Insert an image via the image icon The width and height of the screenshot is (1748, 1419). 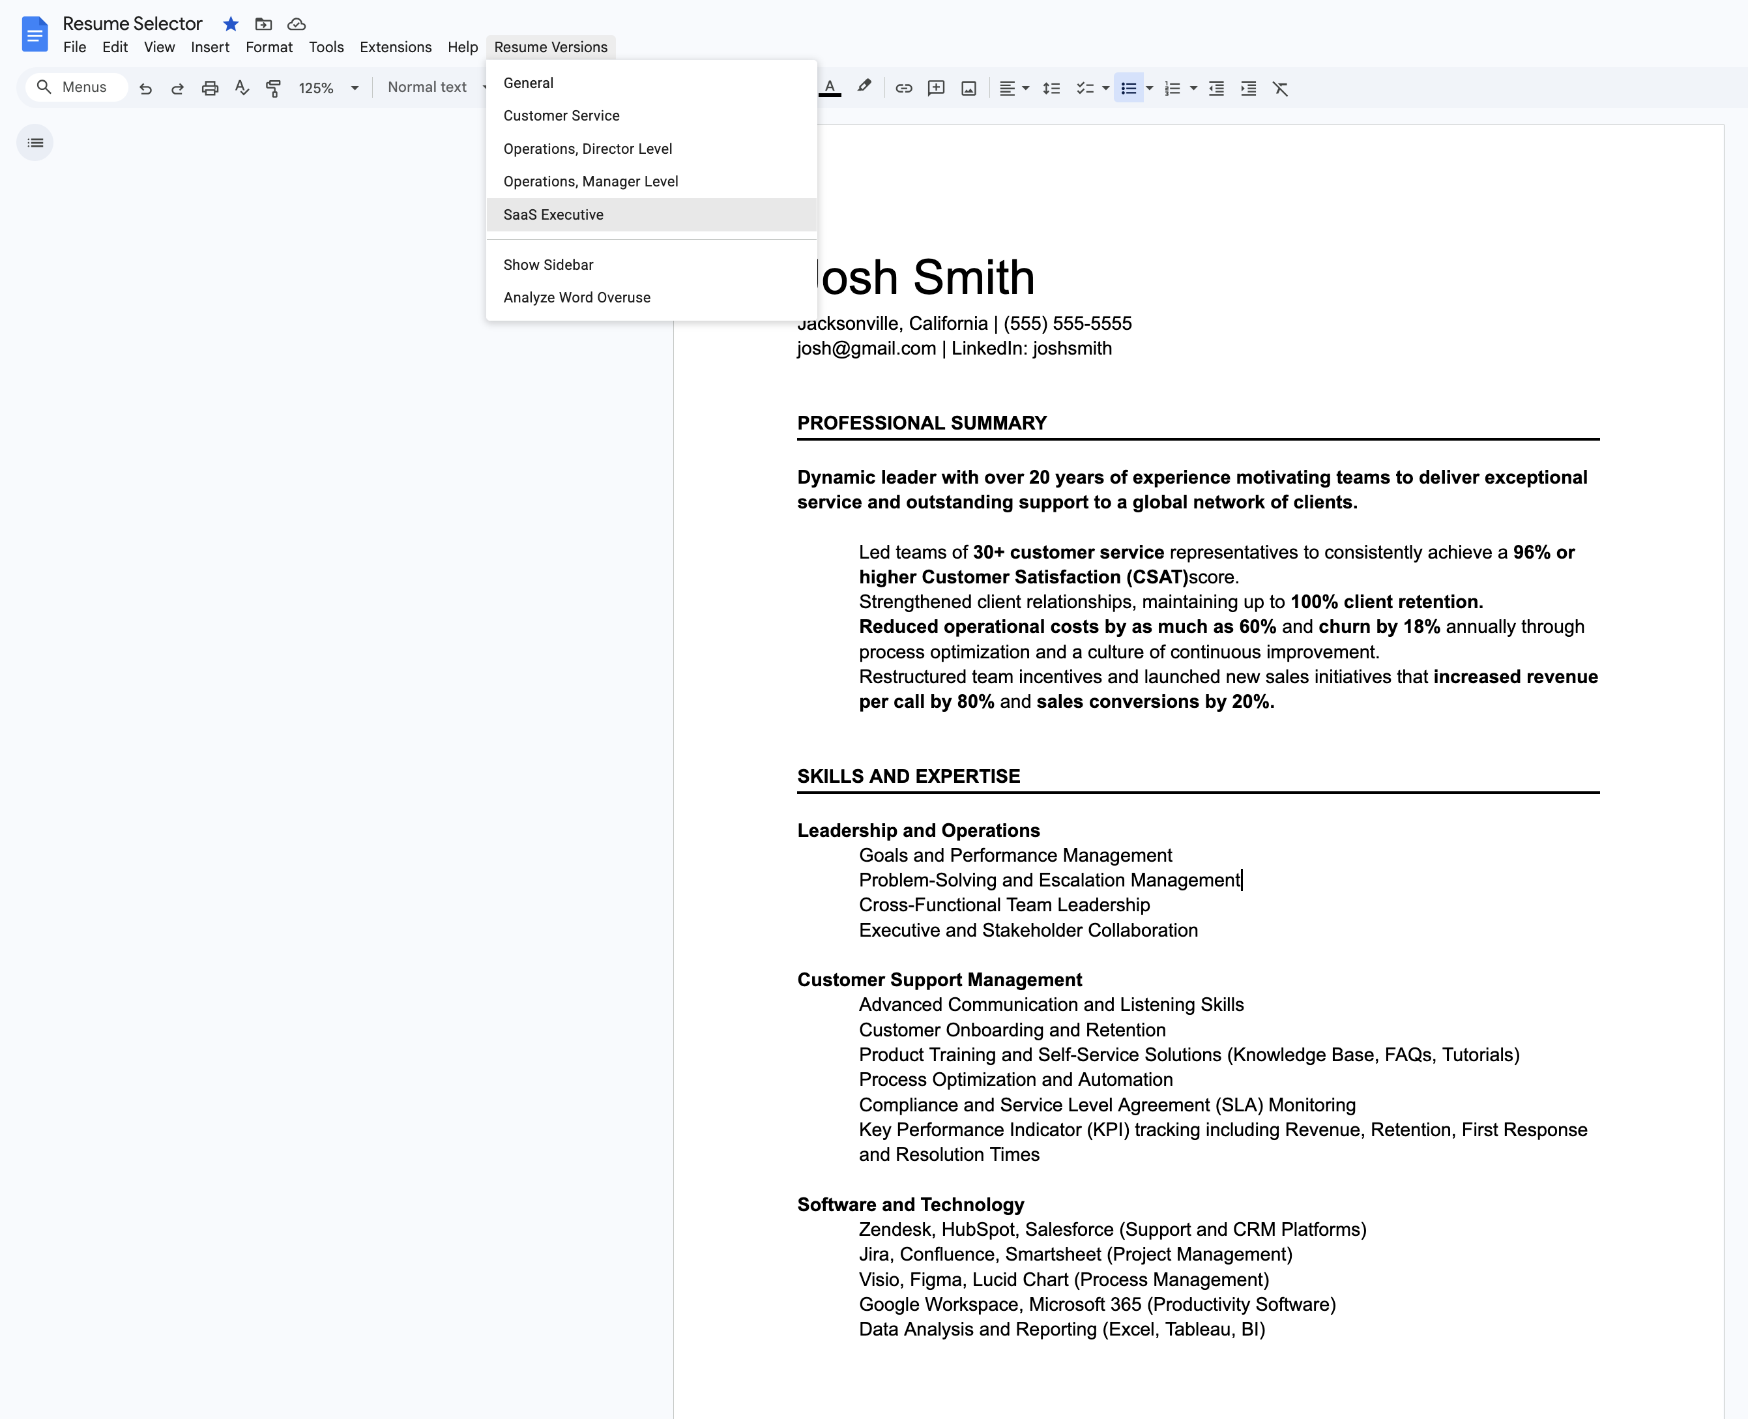[x=969, y=88]
